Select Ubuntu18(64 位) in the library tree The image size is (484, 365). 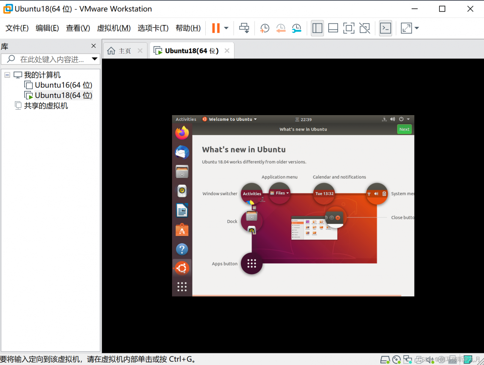coord(63,95)
